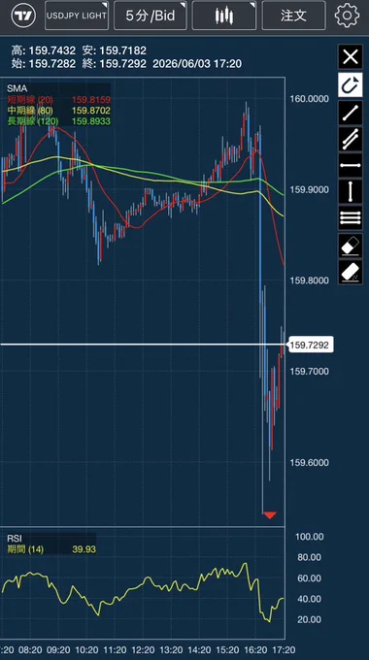Open chart settings gear

point(347,16)
